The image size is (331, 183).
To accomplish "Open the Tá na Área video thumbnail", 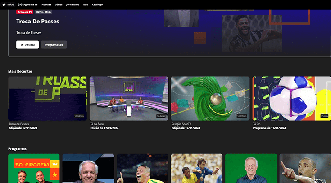I will (129, 98).
